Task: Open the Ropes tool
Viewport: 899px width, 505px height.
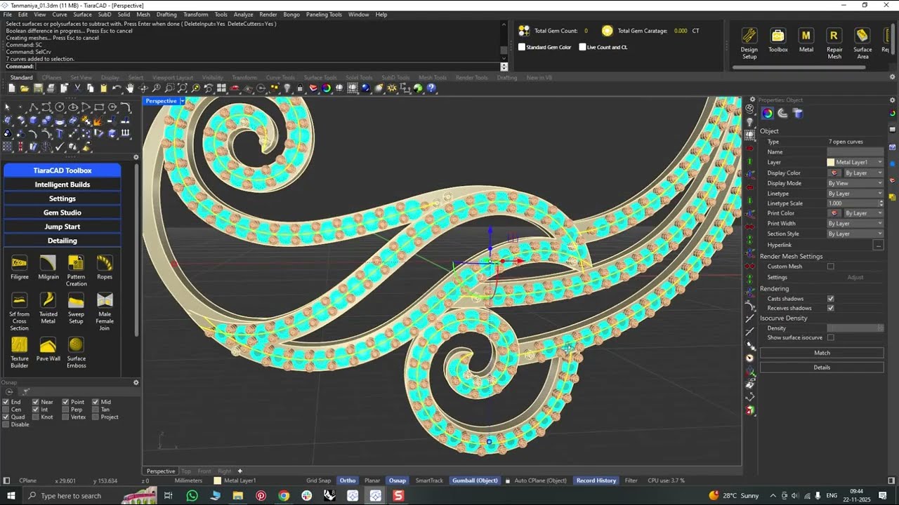Action: click(105, 267)
